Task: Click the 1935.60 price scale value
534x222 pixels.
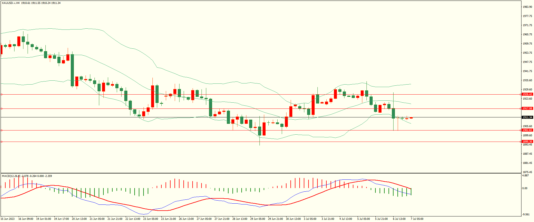Action: click(x=527, y=80)
